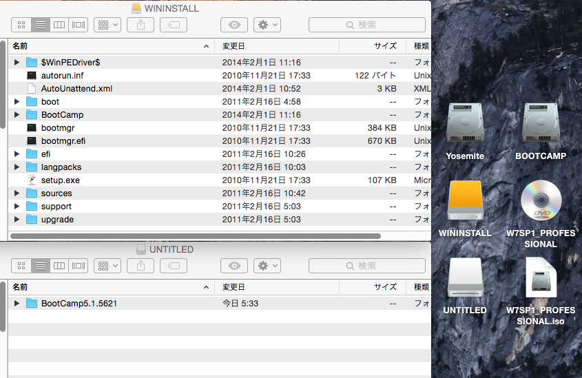
Task: Select the $WinPEDriver$ folder icon
Action: tap(32, 63)
